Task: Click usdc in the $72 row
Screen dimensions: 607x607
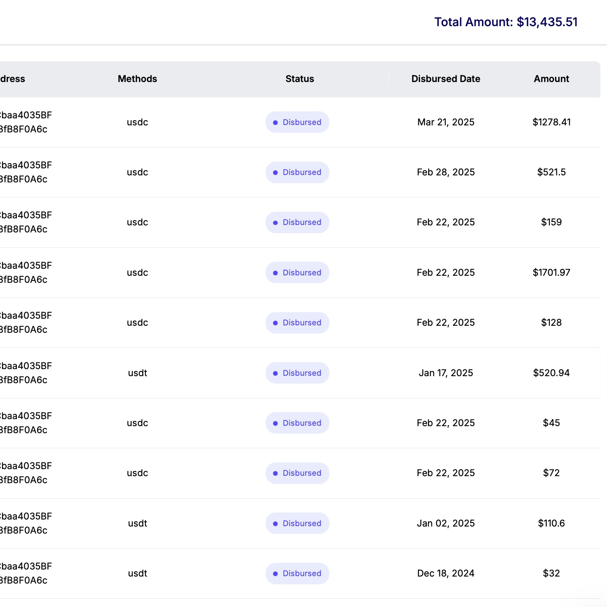Action: tap(137, 473)
